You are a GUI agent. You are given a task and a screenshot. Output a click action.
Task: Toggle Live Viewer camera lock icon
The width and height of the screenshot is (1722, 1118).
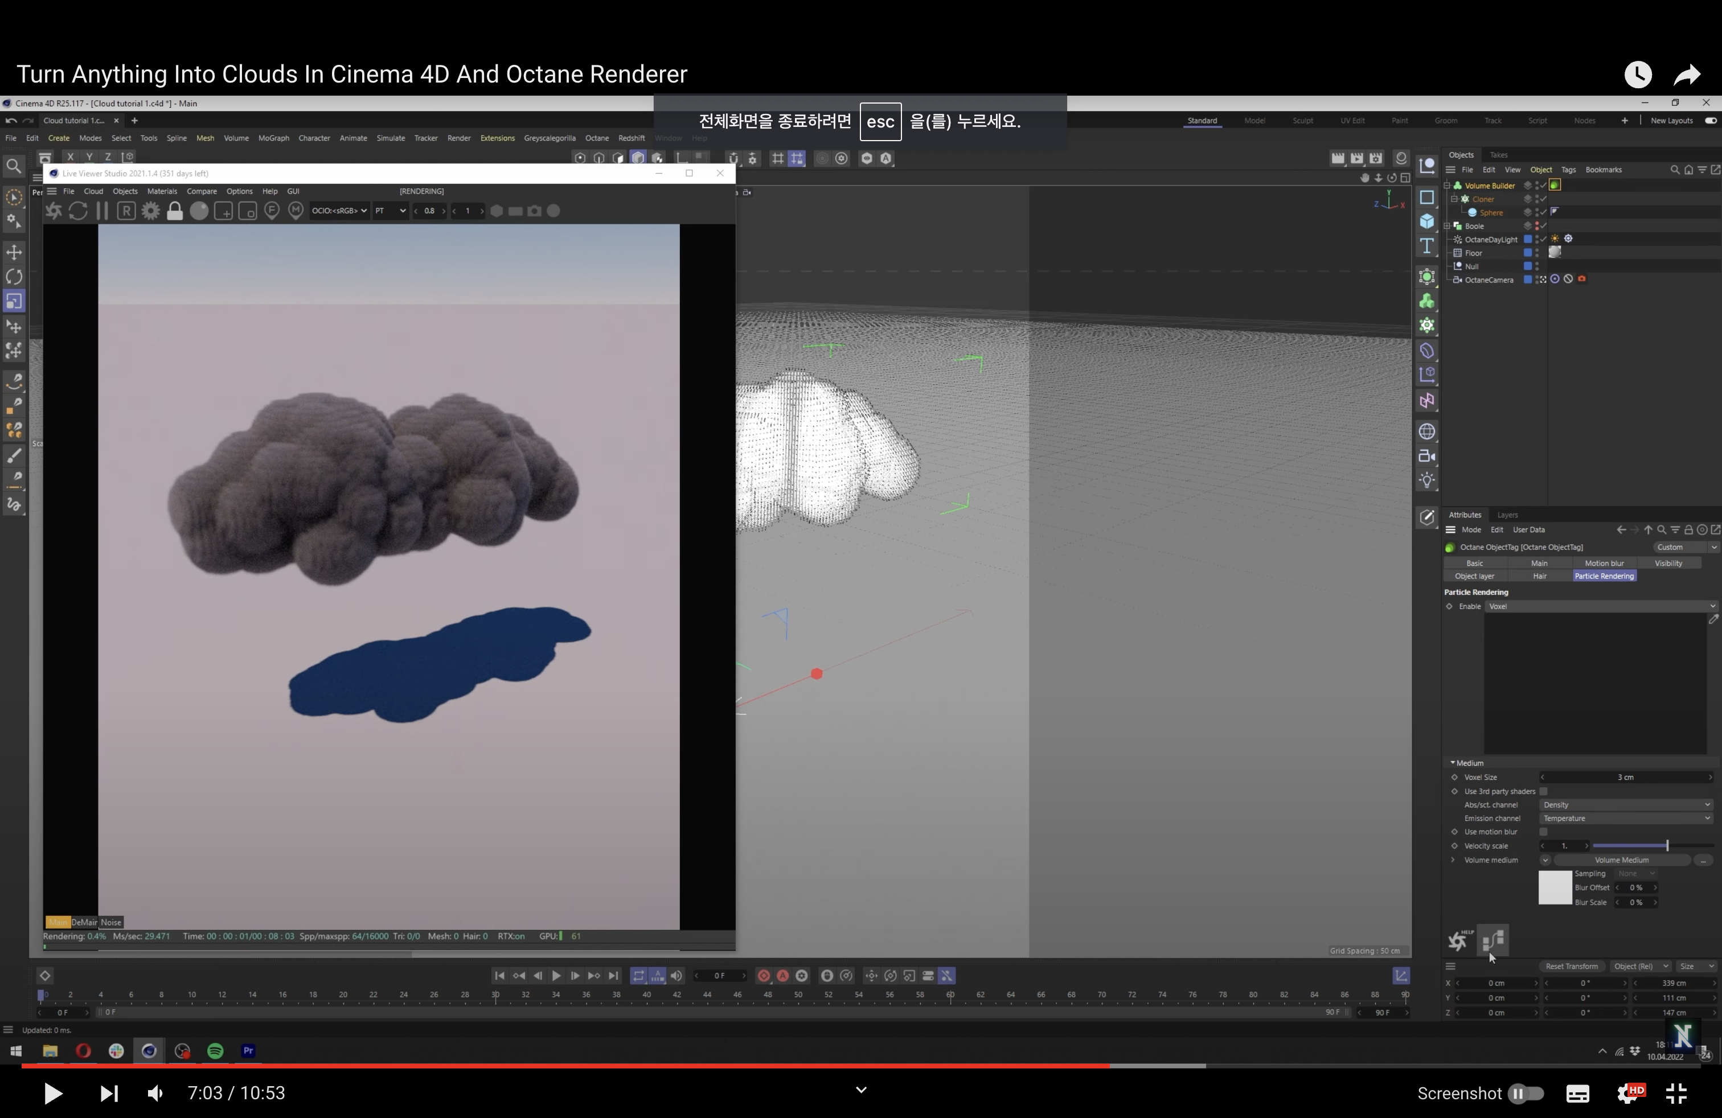[174, 211]
